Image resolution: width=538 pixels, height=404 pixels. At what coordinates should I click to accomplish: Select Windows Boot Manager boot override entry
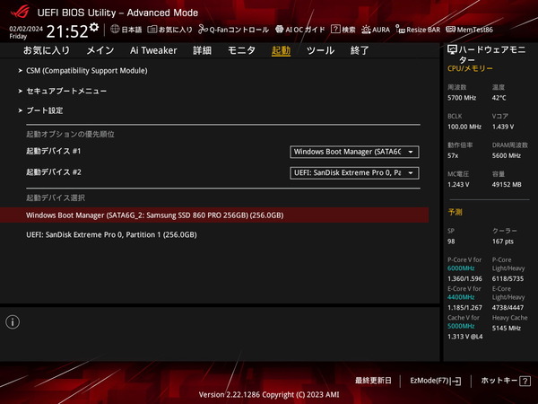(154, 215)
